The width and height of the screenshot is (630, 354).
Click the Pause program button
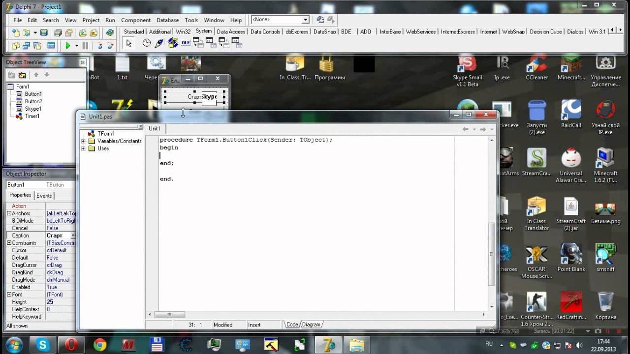coord(85,45)
